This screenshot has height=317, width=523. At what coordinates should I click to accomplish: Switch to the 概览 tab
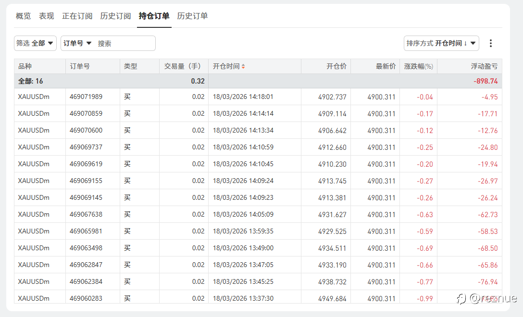(23, 16)
